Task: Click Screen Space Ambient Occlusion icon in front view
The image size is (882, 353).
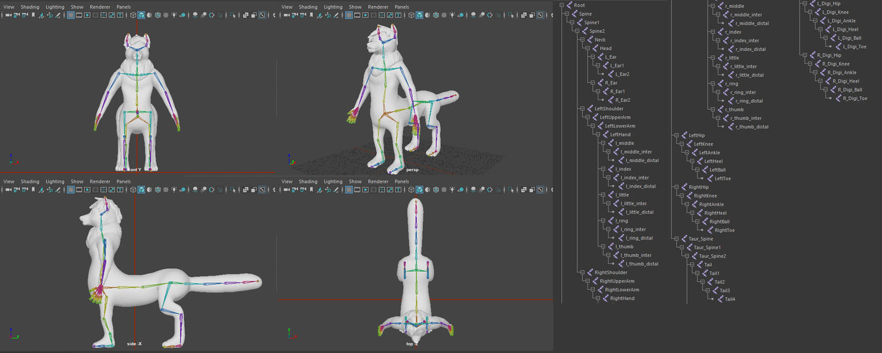Action: click(195, 15)
